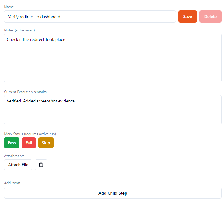
Task: Add a child step
Action: tap(112, 193)
